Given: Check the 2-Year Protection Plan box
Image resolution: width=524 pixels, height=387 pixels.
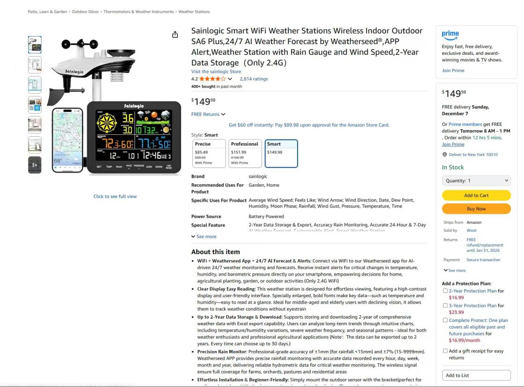Looking at the screenshot, I should point(445,291).
